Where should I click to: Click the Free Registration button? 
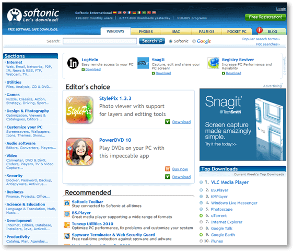click(x=265, y=17)
